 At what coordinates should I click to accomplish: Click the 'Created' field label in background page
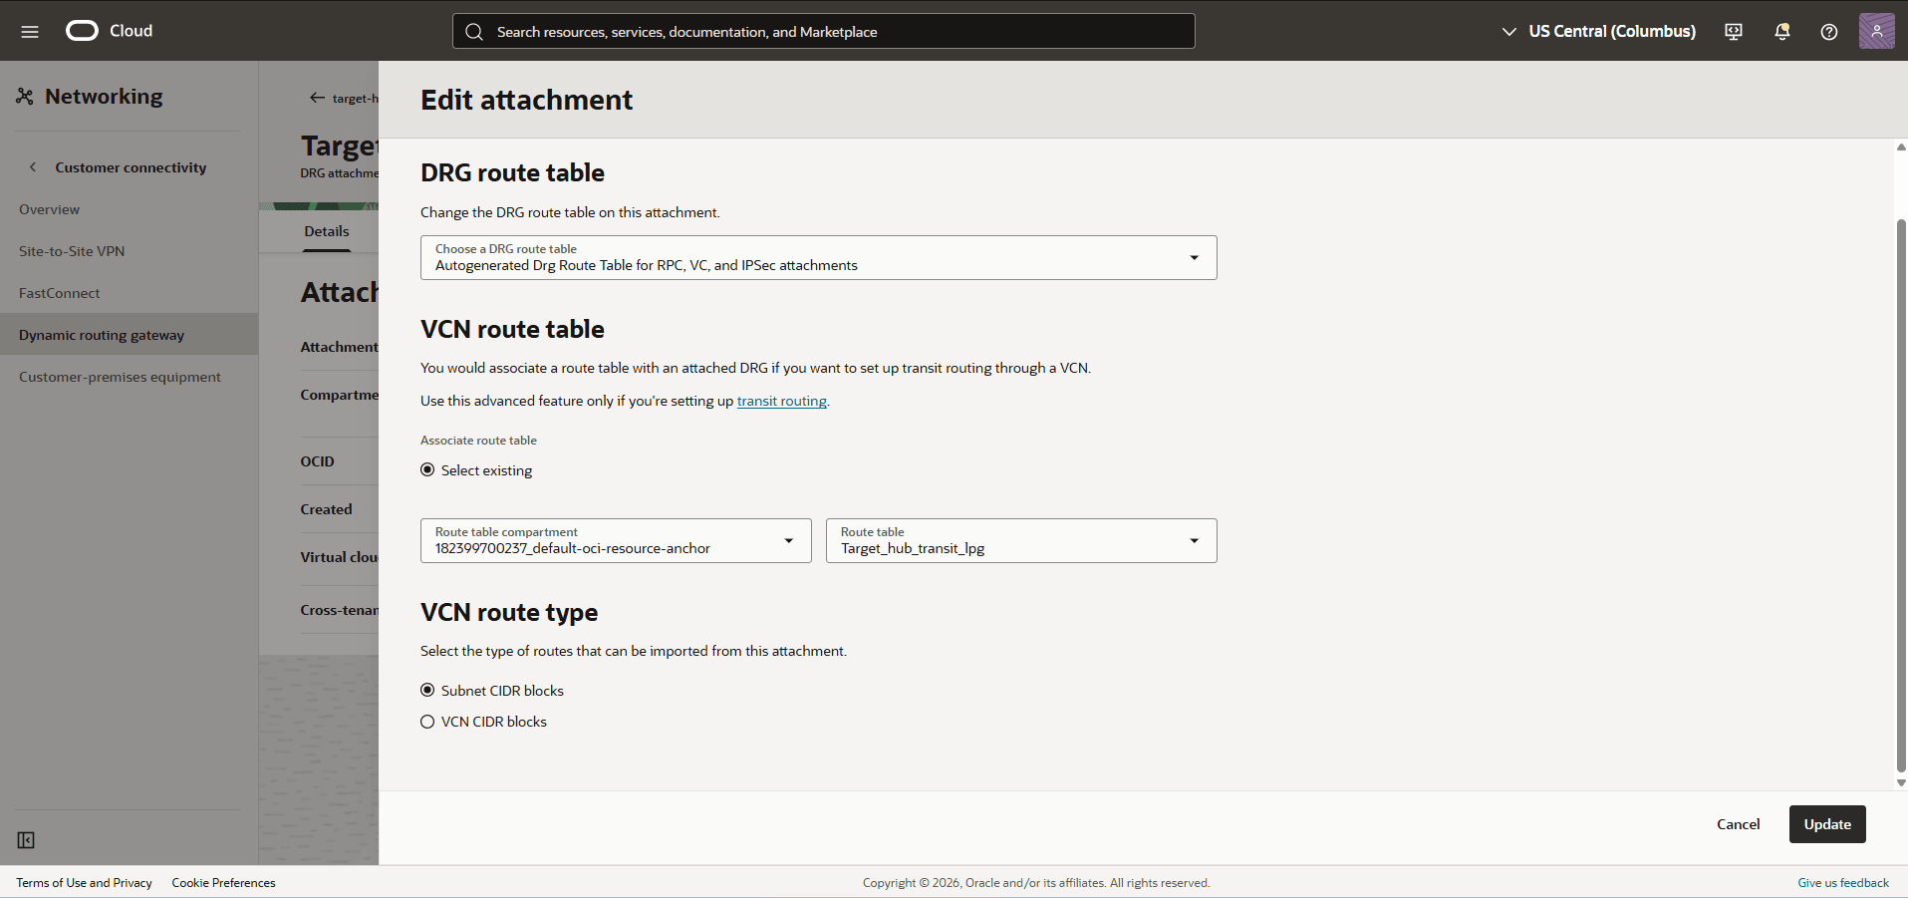pos(326,509)
